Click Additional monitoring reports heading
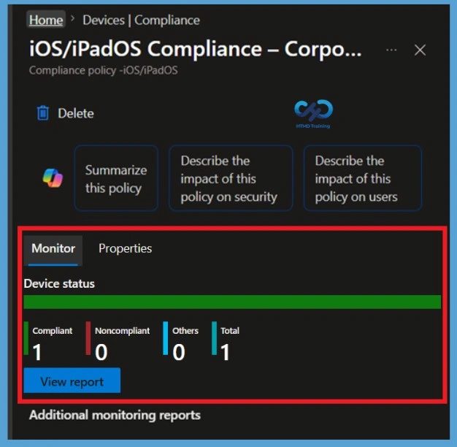This screenshot has width=457, height=447. [115, 415]
